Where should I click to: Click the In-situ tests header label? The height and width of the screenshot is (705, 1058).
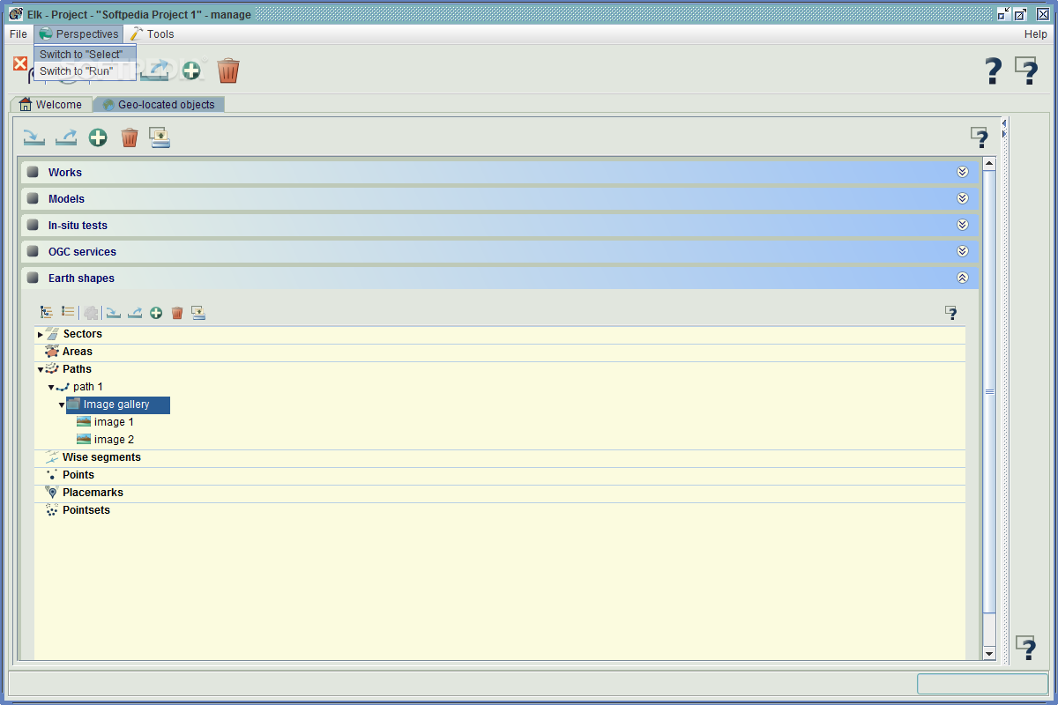78,225
